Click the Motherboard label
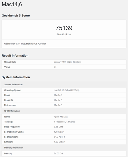Screen dimensions: 128x157 click(10, 105)
